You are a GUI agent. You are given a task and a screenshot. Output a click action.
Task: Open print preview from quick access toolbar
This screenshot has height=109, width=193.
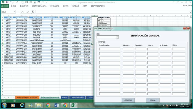click(x=23, y=2)
